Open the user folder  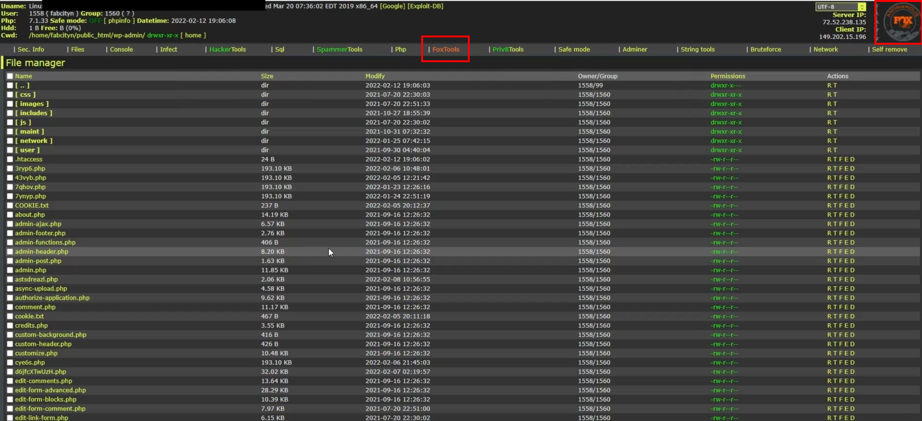point(27,150)
